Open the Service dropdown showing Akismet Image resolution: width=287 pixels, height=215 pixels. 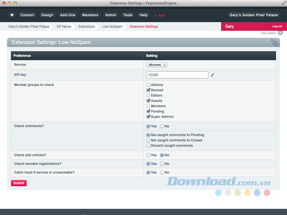(157, 65)
